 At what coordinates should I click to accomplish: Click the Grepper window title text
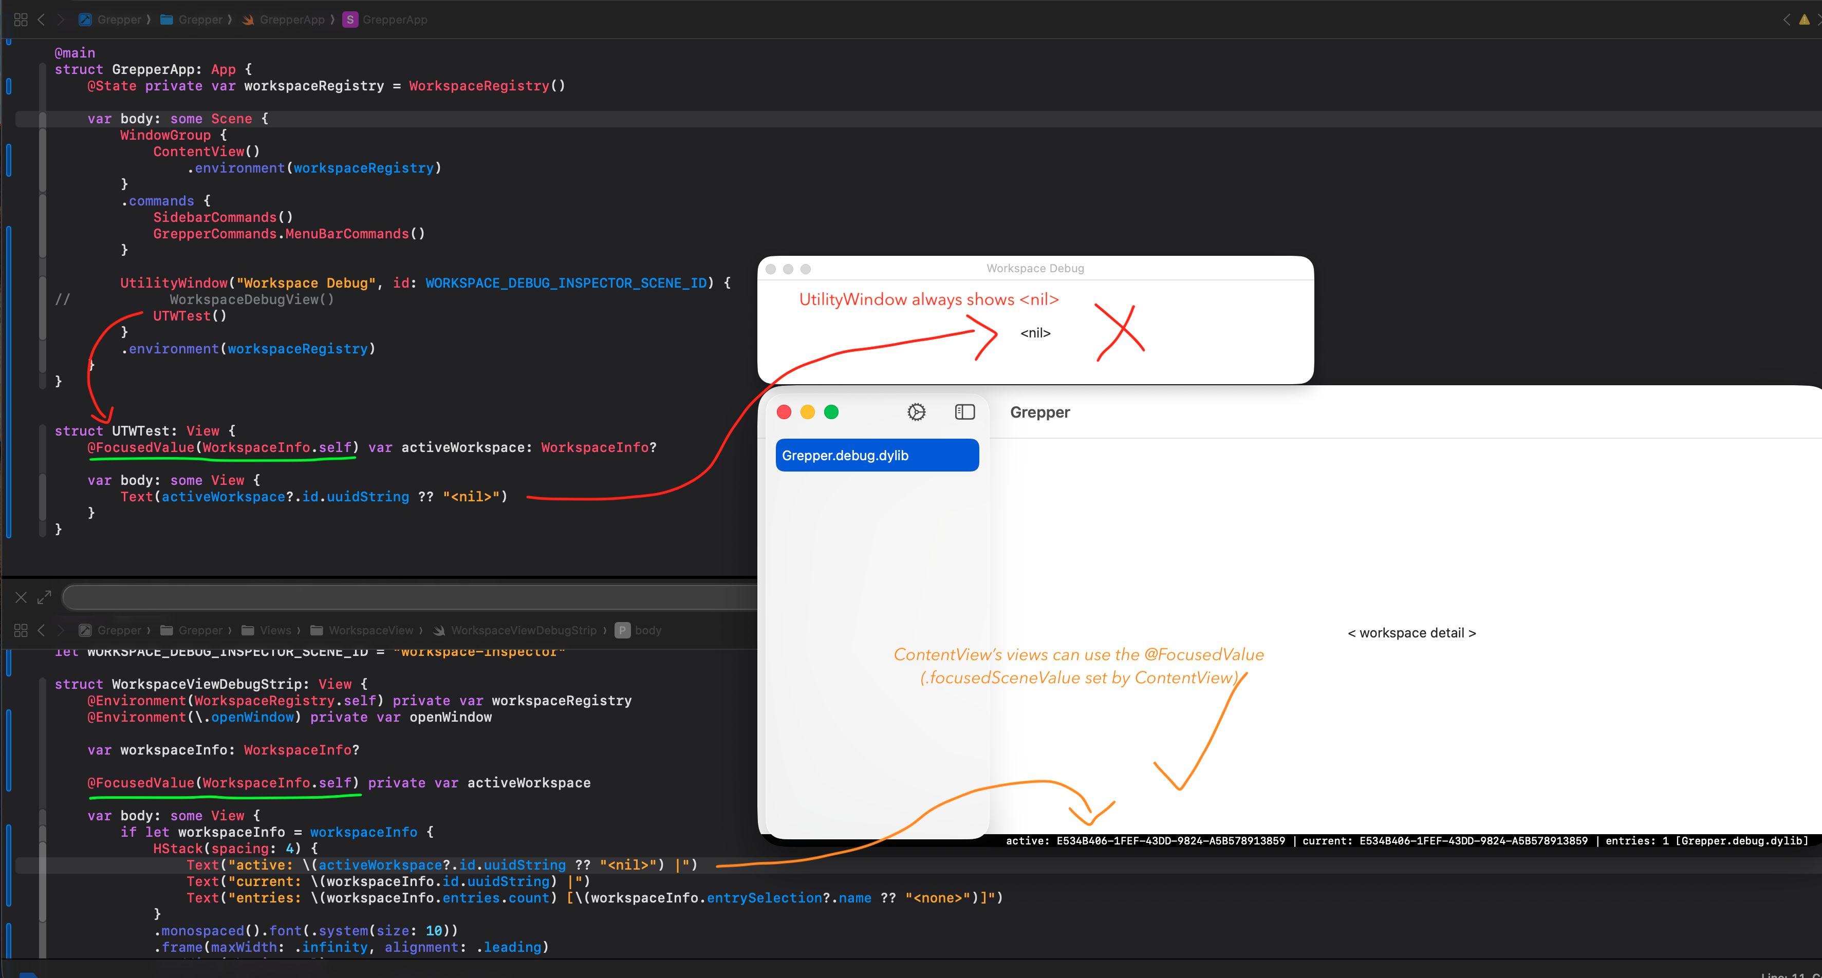click(x=1040, y=412)
